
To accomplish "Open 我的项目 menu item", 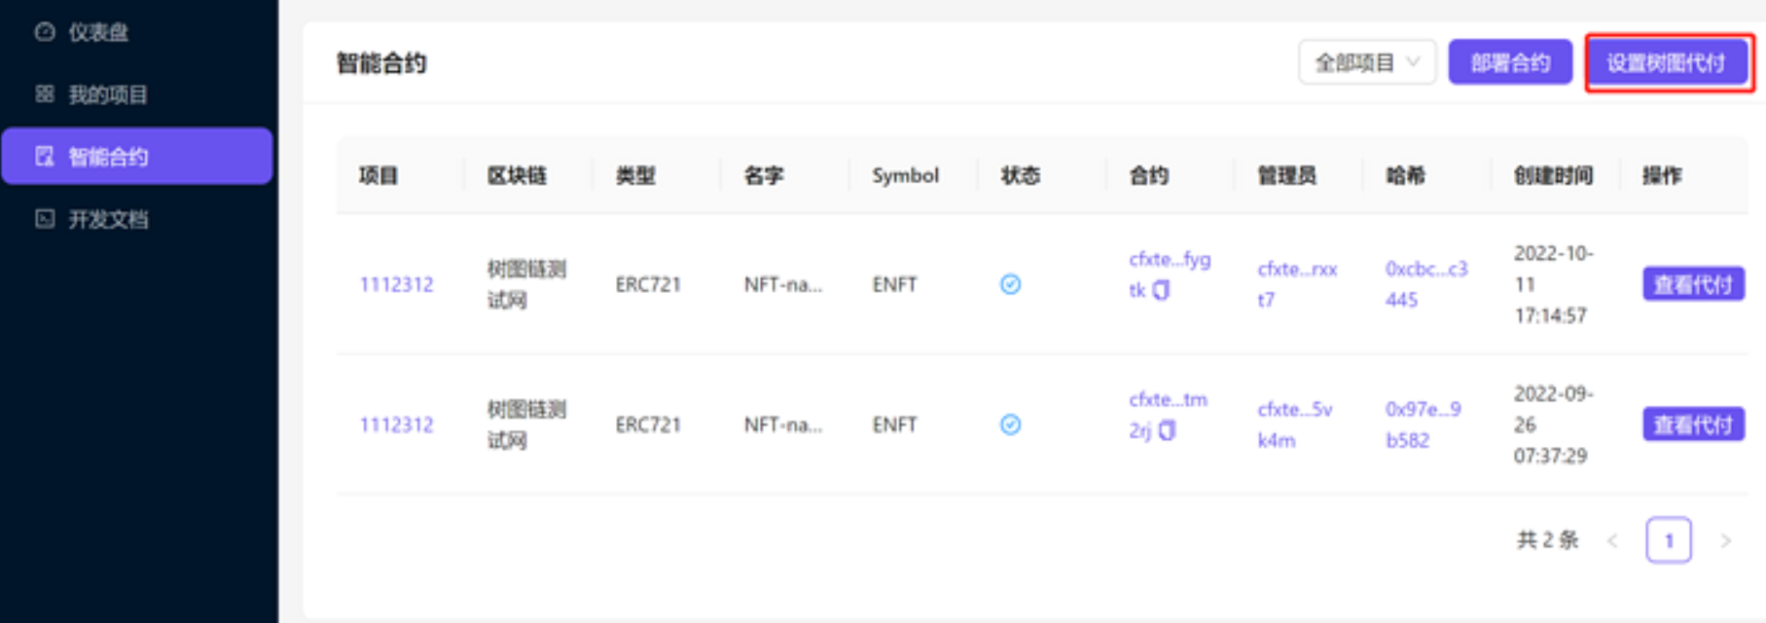I will [x=108, y=94].
